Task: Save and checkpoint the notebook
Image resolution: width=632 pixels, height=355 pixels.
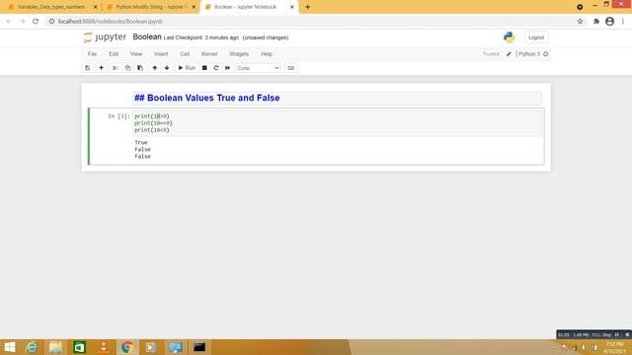Action: 88,68
